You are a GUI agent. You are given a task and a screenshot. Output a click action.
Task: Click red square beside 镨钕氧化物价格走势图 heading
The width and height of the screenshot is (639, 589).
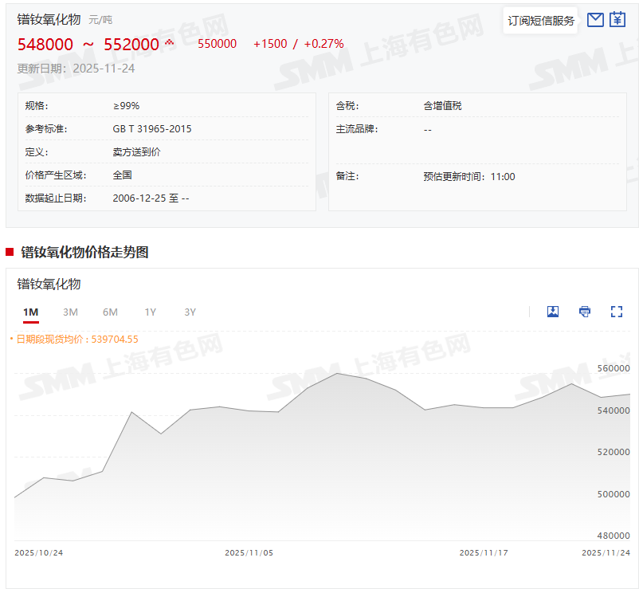(10, 253)
